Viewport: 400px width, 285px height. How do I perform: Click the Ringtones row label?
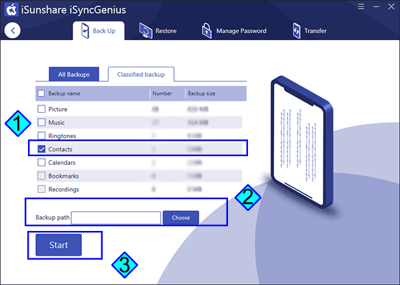(x=62, y=136)
